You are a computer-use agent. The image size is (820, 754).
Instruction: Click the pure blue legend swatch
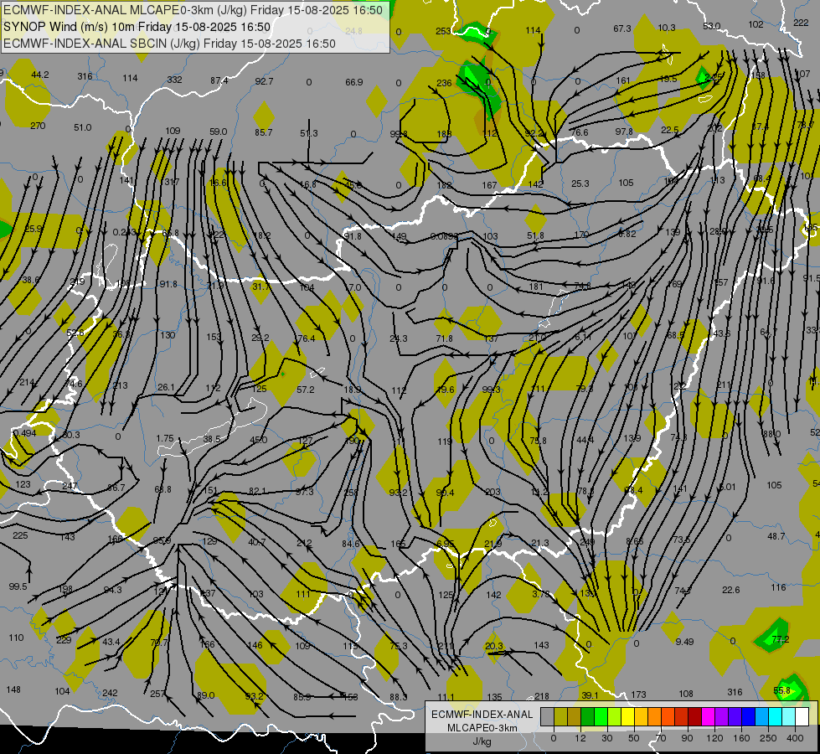pyautogui.click(x=749, y=717)
